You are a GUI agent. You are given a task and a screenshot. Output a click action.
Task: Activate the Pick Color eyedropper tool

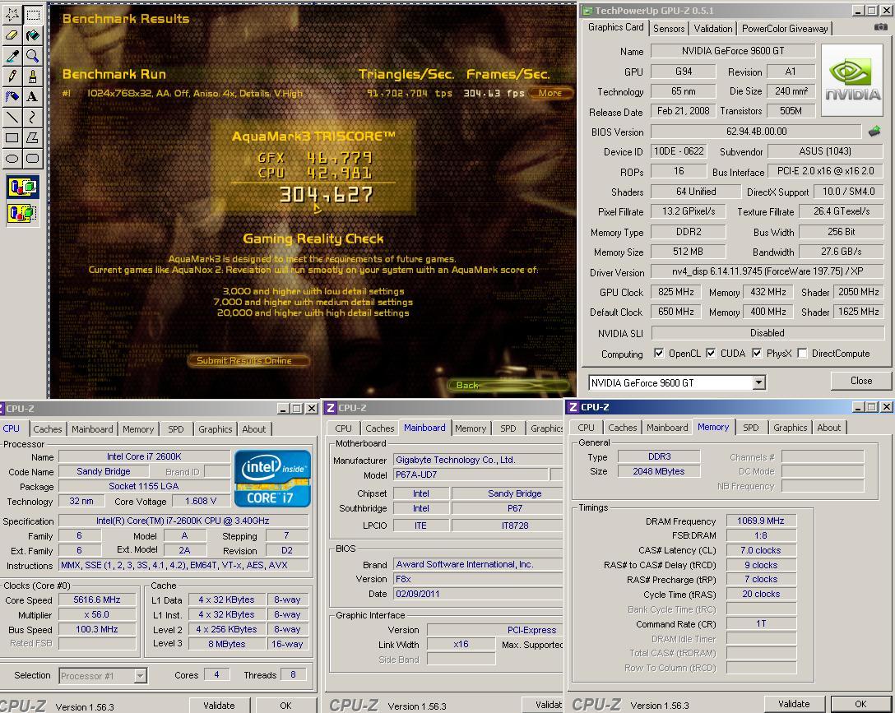[x=12, y=55]
